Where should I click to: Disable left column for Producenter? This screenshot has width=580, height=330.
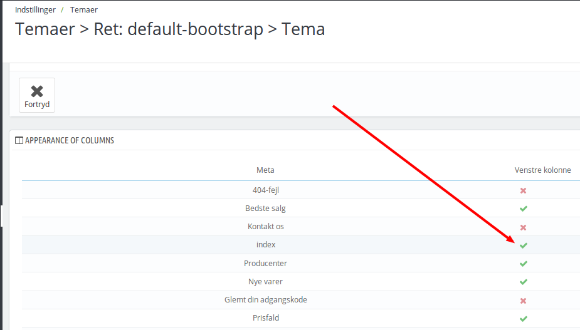[524, 264]
